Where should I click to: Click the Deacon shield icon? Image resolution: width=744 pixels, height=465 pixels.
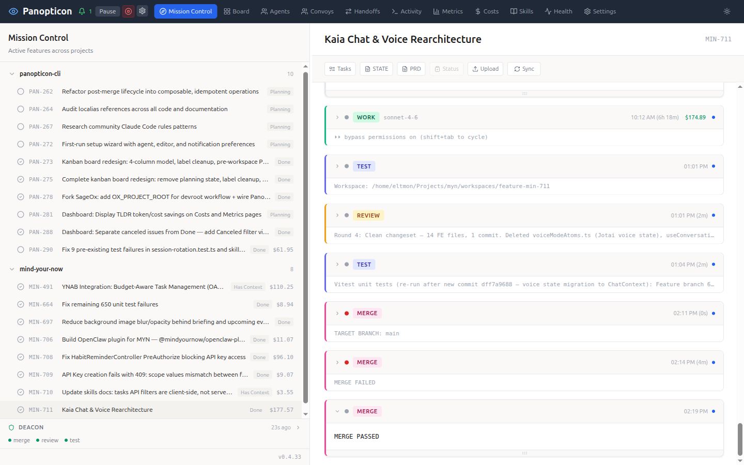(11, 427)
